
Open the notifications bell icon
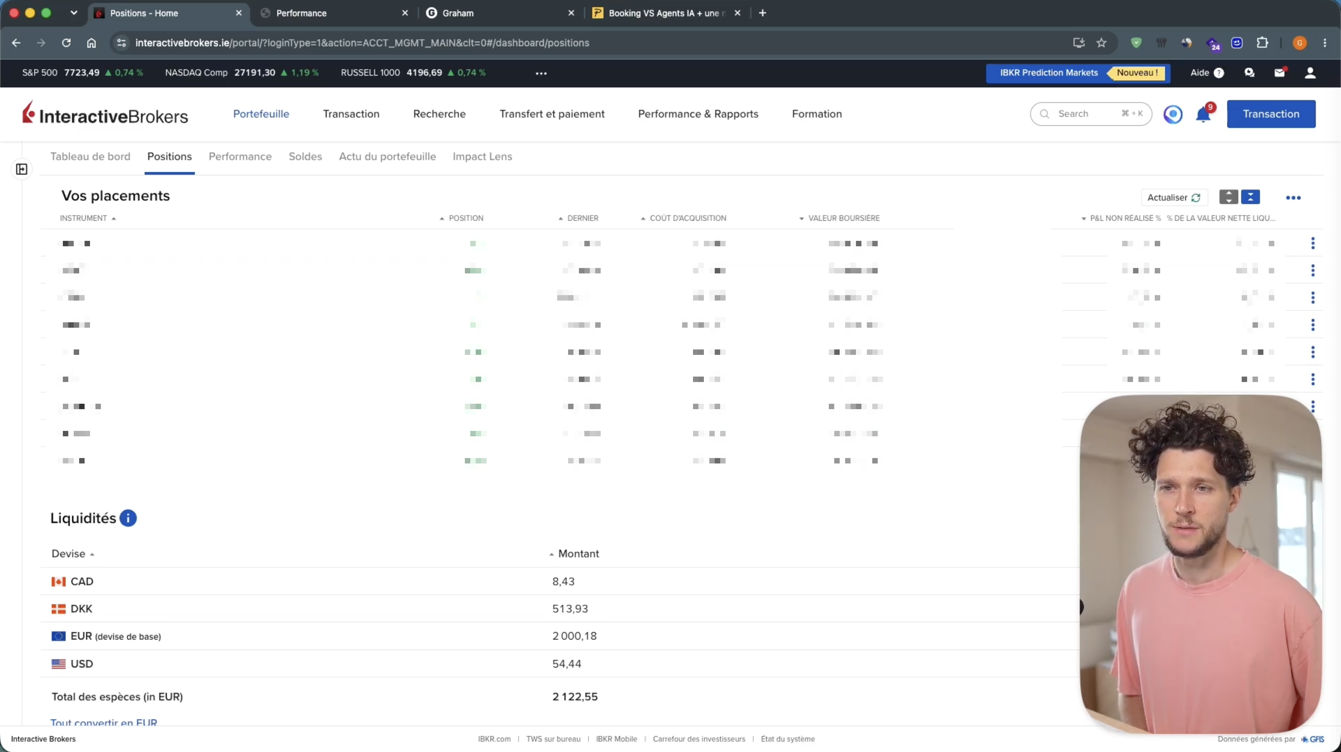coord(1203,114)
